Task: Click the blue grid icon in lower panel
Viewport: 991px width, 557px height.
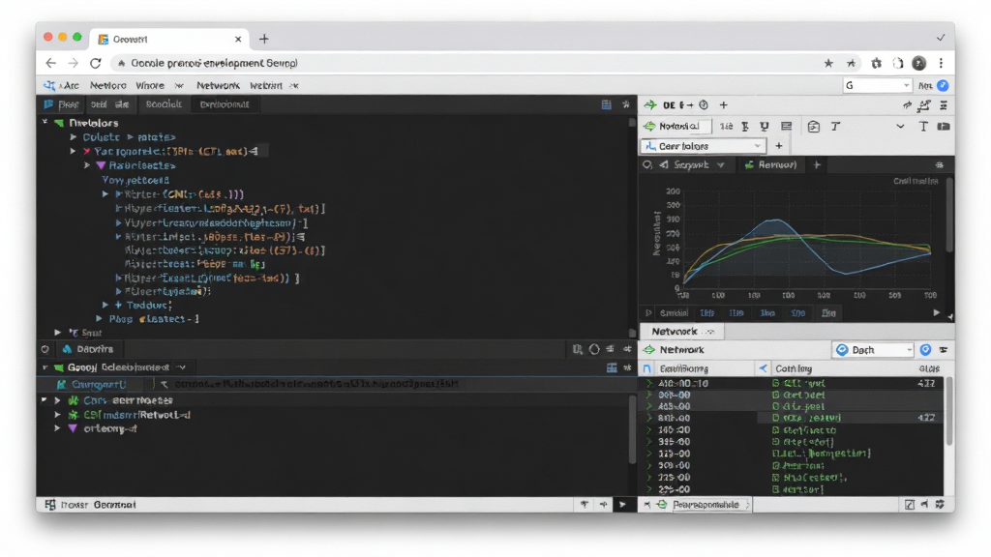Action: click(612, 367)
